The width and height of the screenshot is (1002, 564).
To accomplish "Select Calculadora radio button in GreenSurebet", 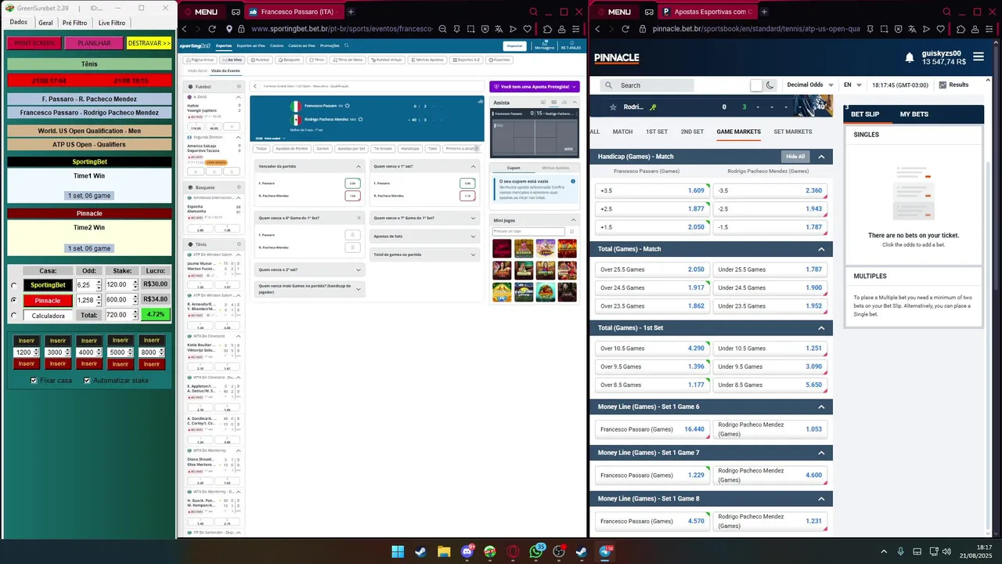I will 14,315.
